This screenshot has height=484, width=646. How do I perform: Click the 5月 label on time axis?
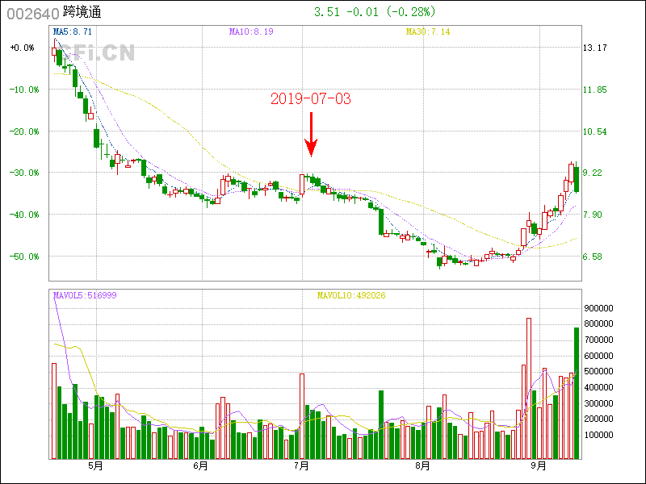coord(95,465)
